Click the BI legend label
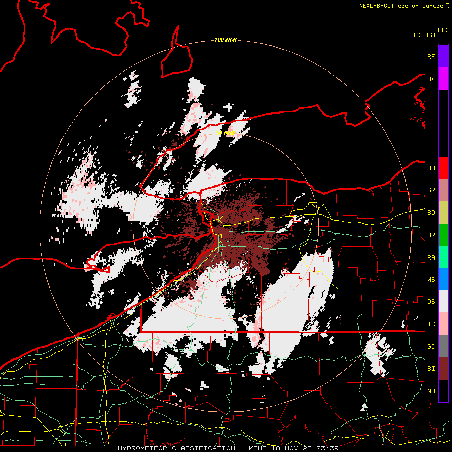The width and height of the screenshot is (452, 452). click(431, 369)
